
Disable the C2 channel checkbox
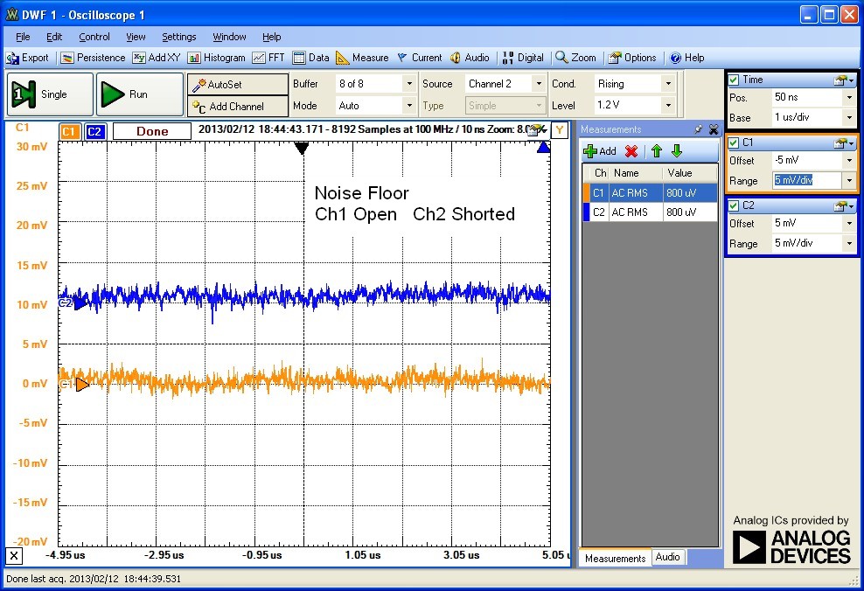[x=733, y=205]
